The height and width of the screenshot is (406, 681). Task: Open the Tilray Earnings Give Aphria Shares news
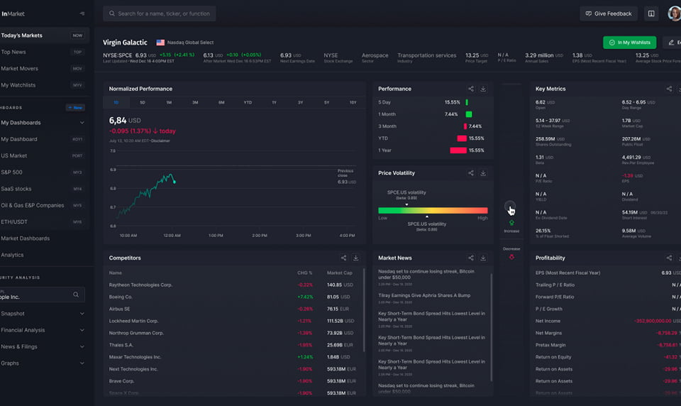(x=424, y=295)
